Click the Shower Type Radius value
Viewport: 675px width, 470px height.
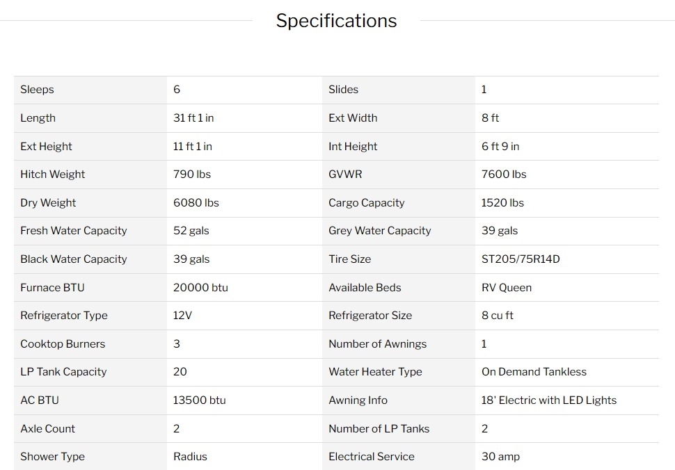(190, 457)
